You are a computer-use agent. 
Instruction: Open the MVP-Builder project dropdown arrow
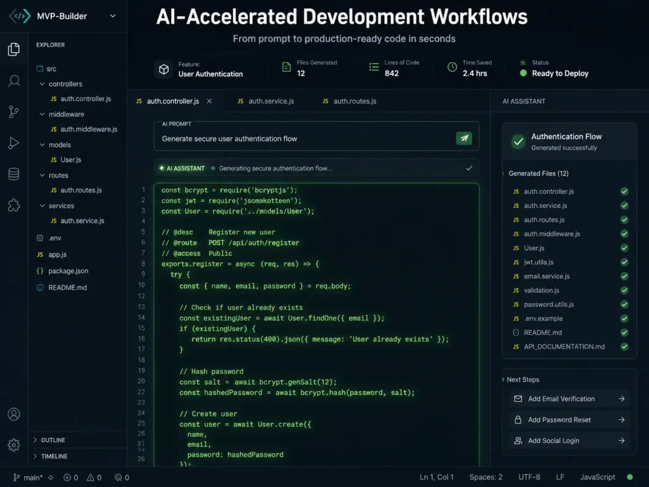[113, 16]
